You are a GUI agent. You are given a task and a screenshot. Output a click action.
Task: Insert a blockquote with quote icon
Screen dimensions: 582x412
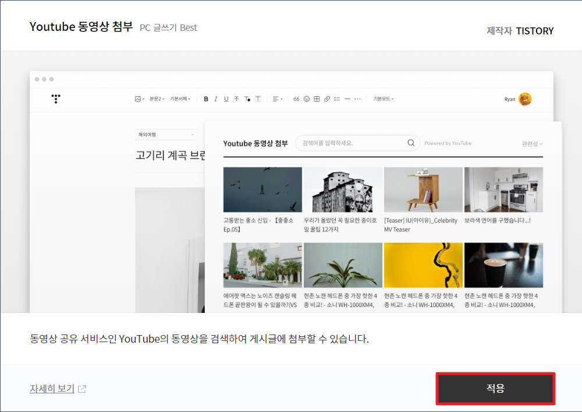296,99
